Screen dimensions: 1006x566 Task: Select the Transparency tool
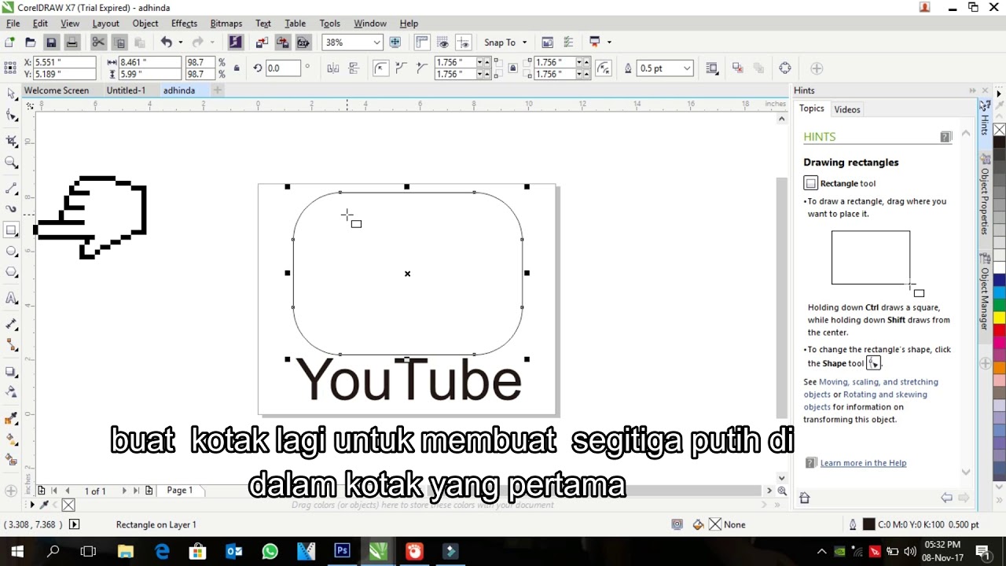point(11,391)
